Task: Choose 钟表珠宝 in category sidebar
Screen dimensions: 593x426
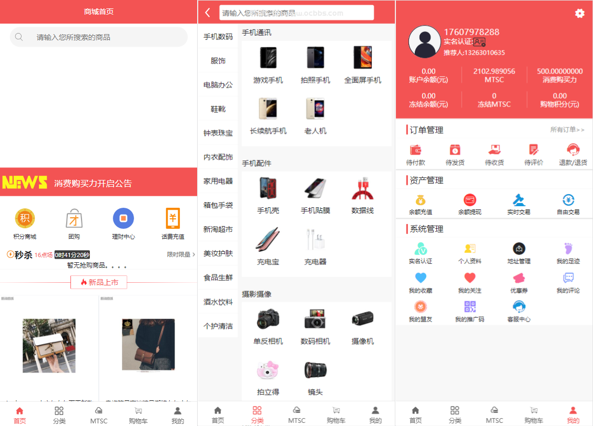Action: (218, 133)
